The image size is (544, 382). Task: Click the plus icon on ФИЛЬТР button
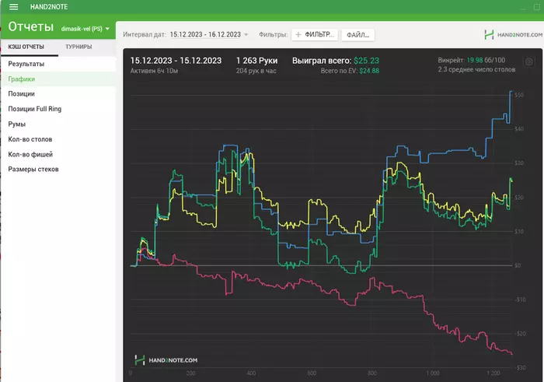click(x=298, y=34)
